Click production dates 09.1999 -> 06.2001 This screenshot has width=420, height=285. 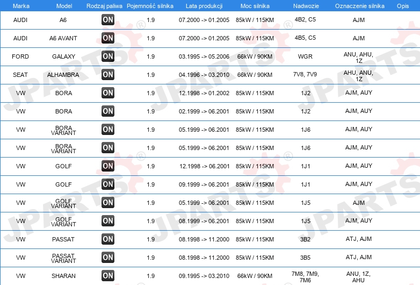click(204, 184)
